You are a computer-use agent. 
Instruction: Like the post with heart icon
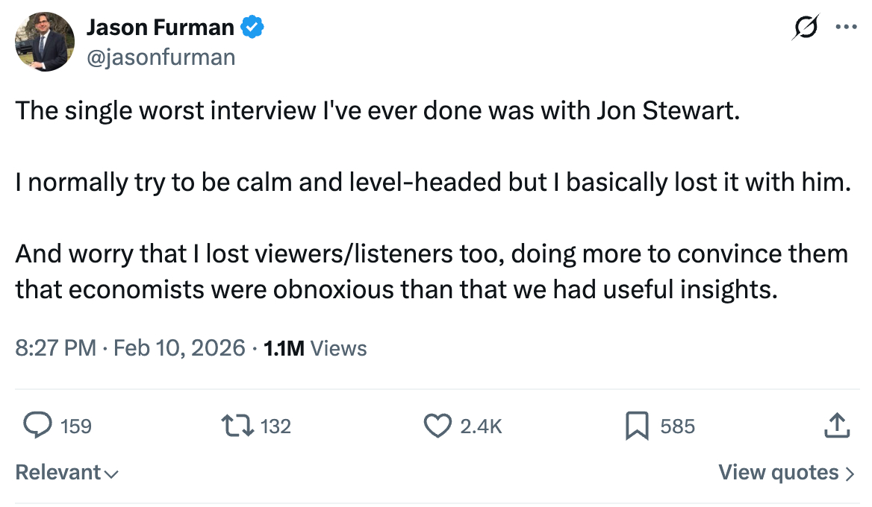[437, 426]
